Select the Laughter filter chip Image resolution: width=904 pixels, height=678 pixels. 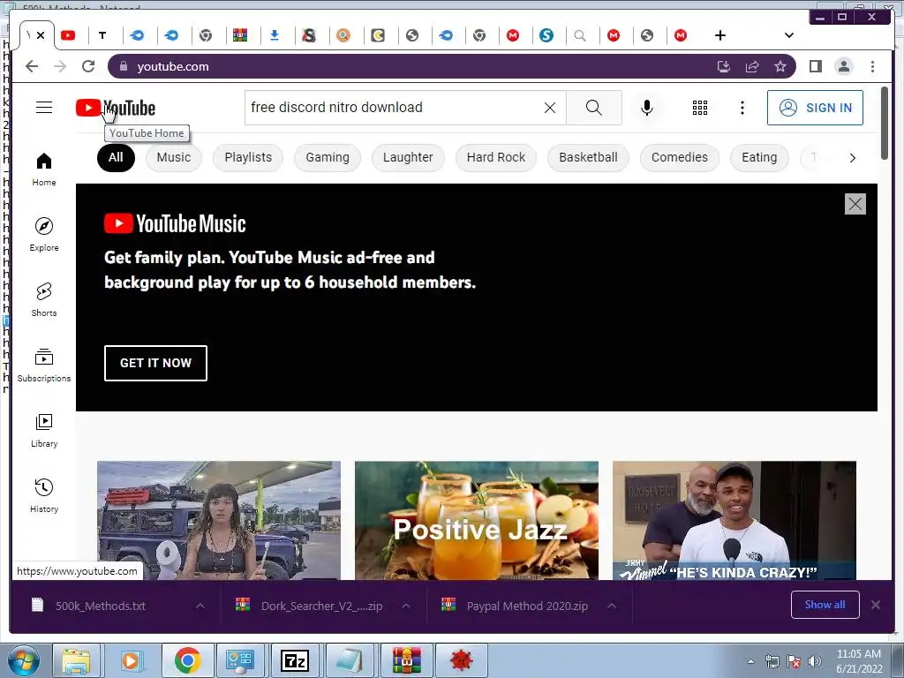click(x=408, y=157)
